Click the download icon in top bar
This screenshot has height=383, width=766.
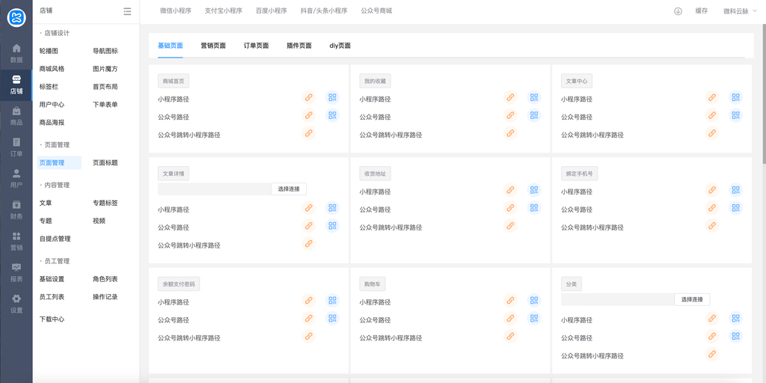pos(678,11)
